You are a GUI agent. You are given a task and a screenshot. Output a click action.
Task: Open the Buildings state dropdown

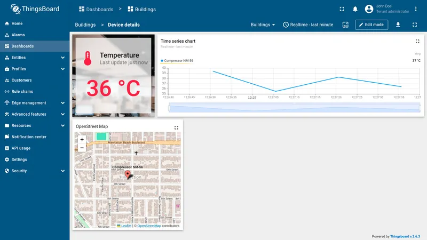pos(263,25)
